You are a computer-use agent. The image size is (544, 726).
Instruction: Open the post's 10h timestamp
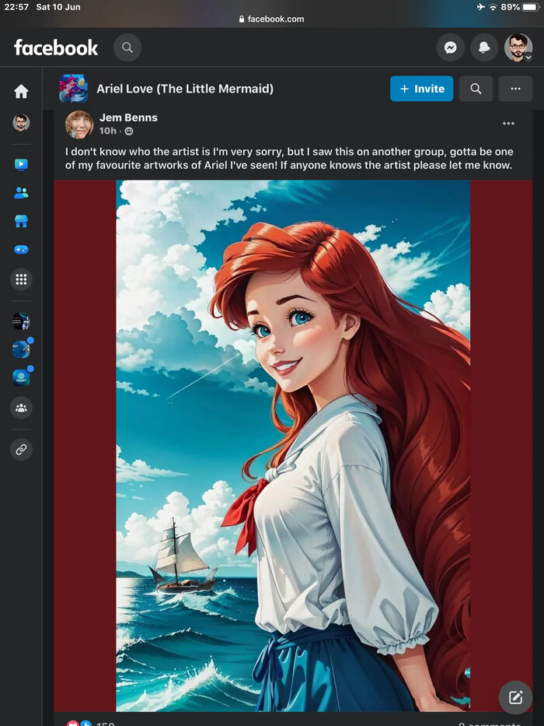coord(108,131)
